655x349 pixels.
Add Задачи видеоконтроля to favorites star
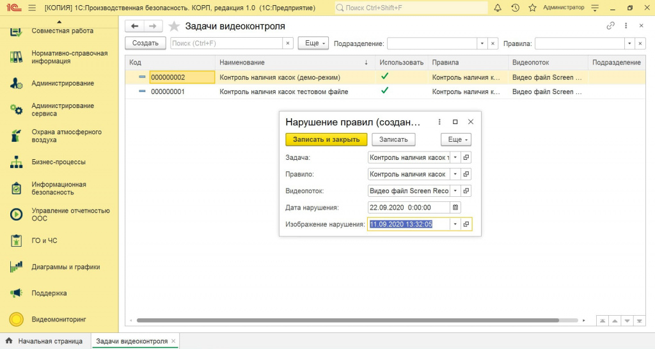point(174,27)
